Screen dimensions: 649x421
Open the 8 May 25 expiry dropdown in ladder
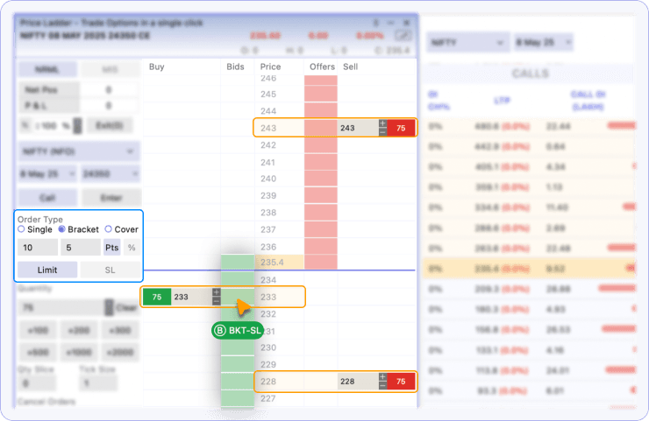click(x=47, y=174)
